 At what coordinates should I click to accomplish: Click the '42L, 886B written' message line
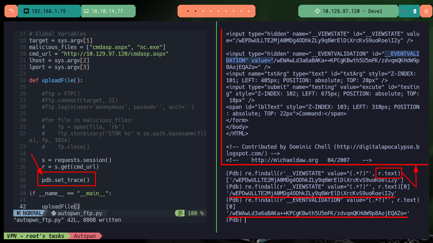tap(67, 220)
